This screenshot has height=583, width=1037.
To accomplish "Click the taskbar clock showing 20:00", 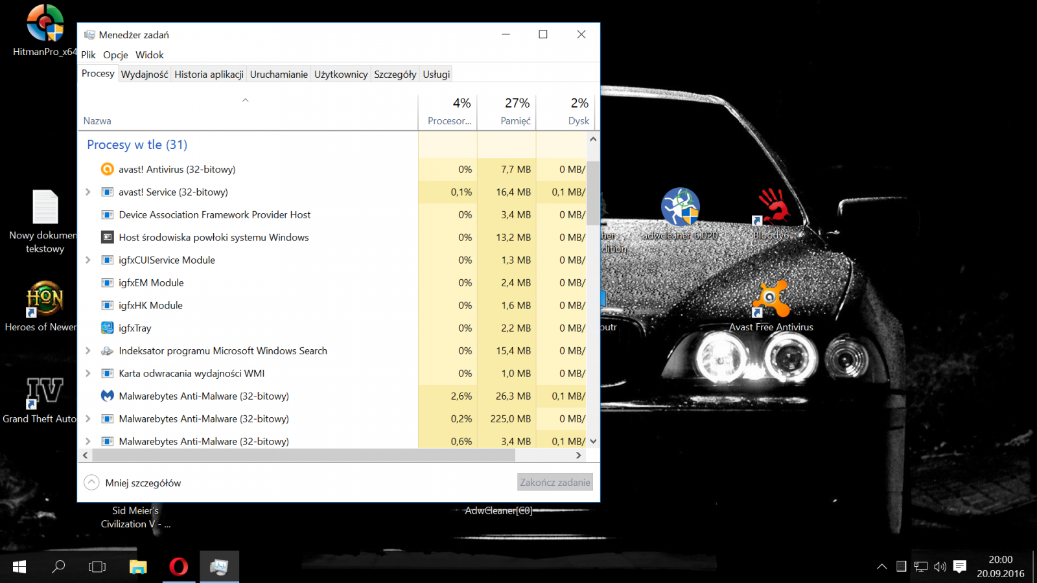I will [x=1001, y=567].
